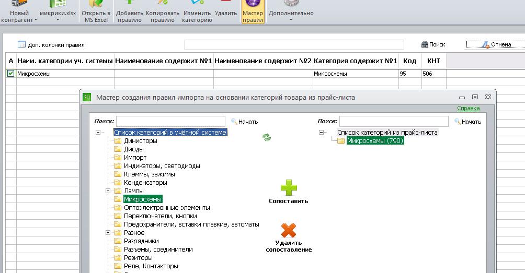Select the Диоды category
The image size is (525, 273).
133,149
